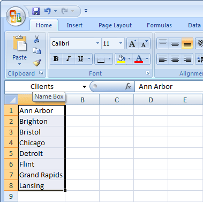Open the Font Color dropdown arrow
This screenshot has width=203, height=202.
(147, 58)
